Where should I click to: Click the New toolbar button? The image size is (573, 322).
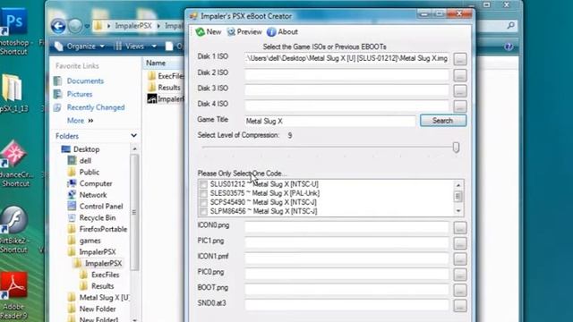tap(209, 32)
